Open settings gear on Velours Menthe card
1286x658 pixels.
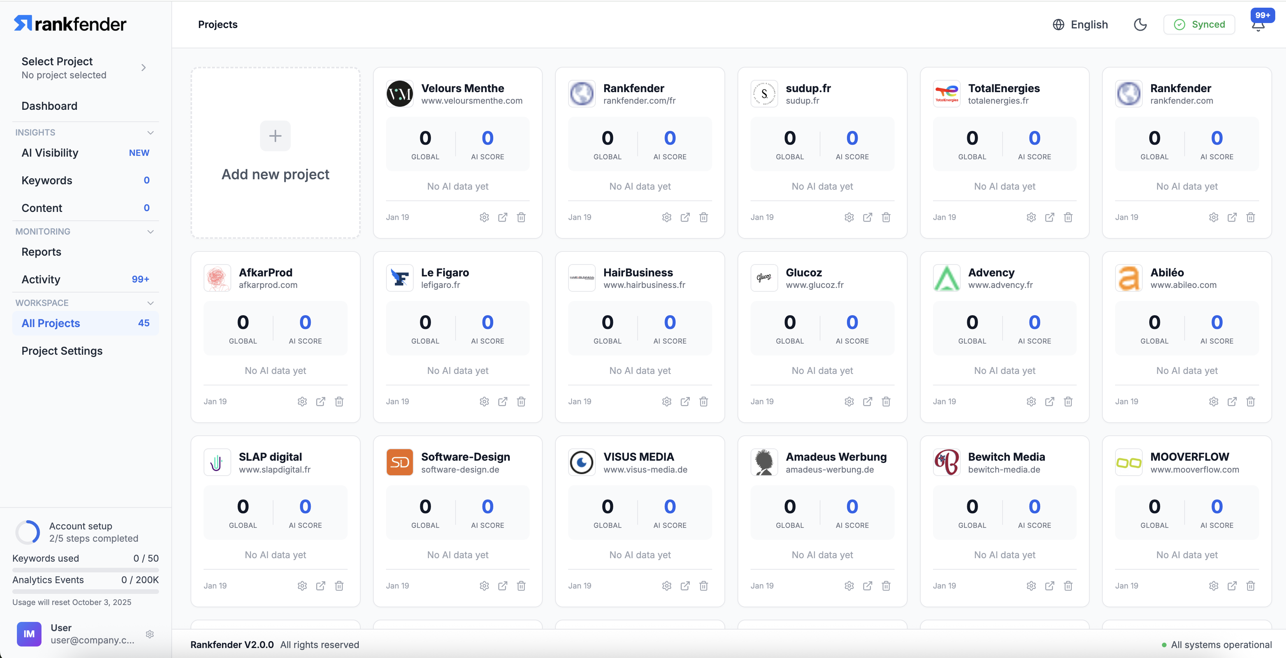(x=484, y=217)
